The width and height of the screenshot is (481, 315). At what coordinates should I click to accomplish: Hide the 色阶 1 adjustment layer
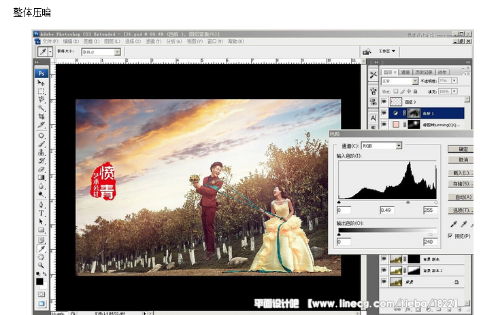(x=384, y=113)
